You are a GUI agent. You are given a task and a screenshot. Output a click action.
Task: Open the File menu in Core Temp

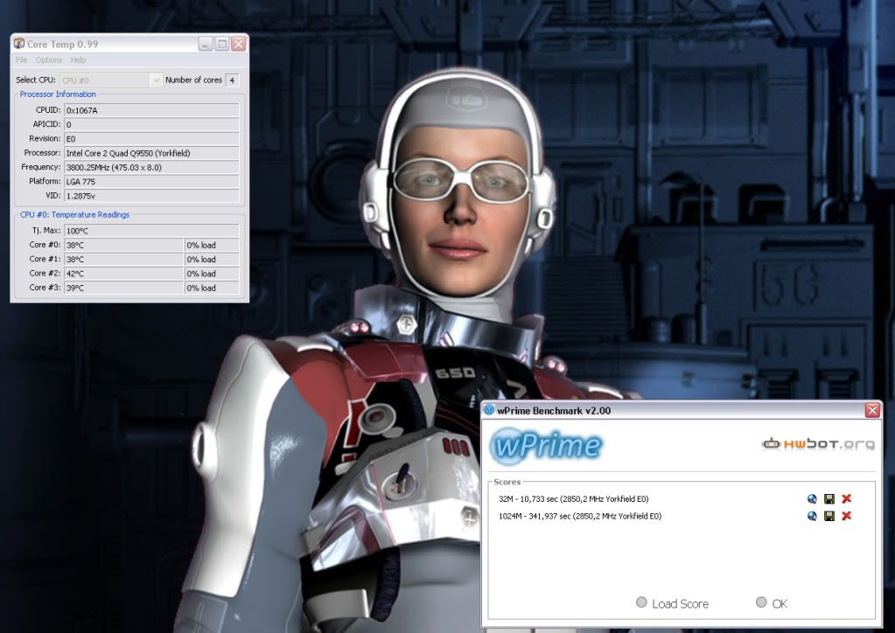(21, 60)
